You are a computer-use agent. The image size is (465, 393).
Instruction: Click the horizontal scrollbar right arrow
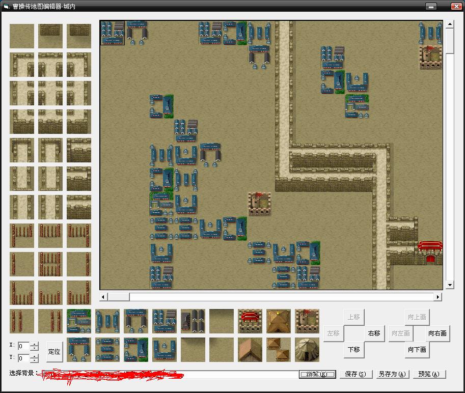point(438,297)
